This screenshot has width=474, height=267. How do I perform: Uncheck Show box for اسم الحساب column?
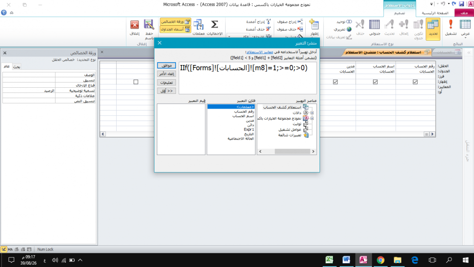click(375, 82)
